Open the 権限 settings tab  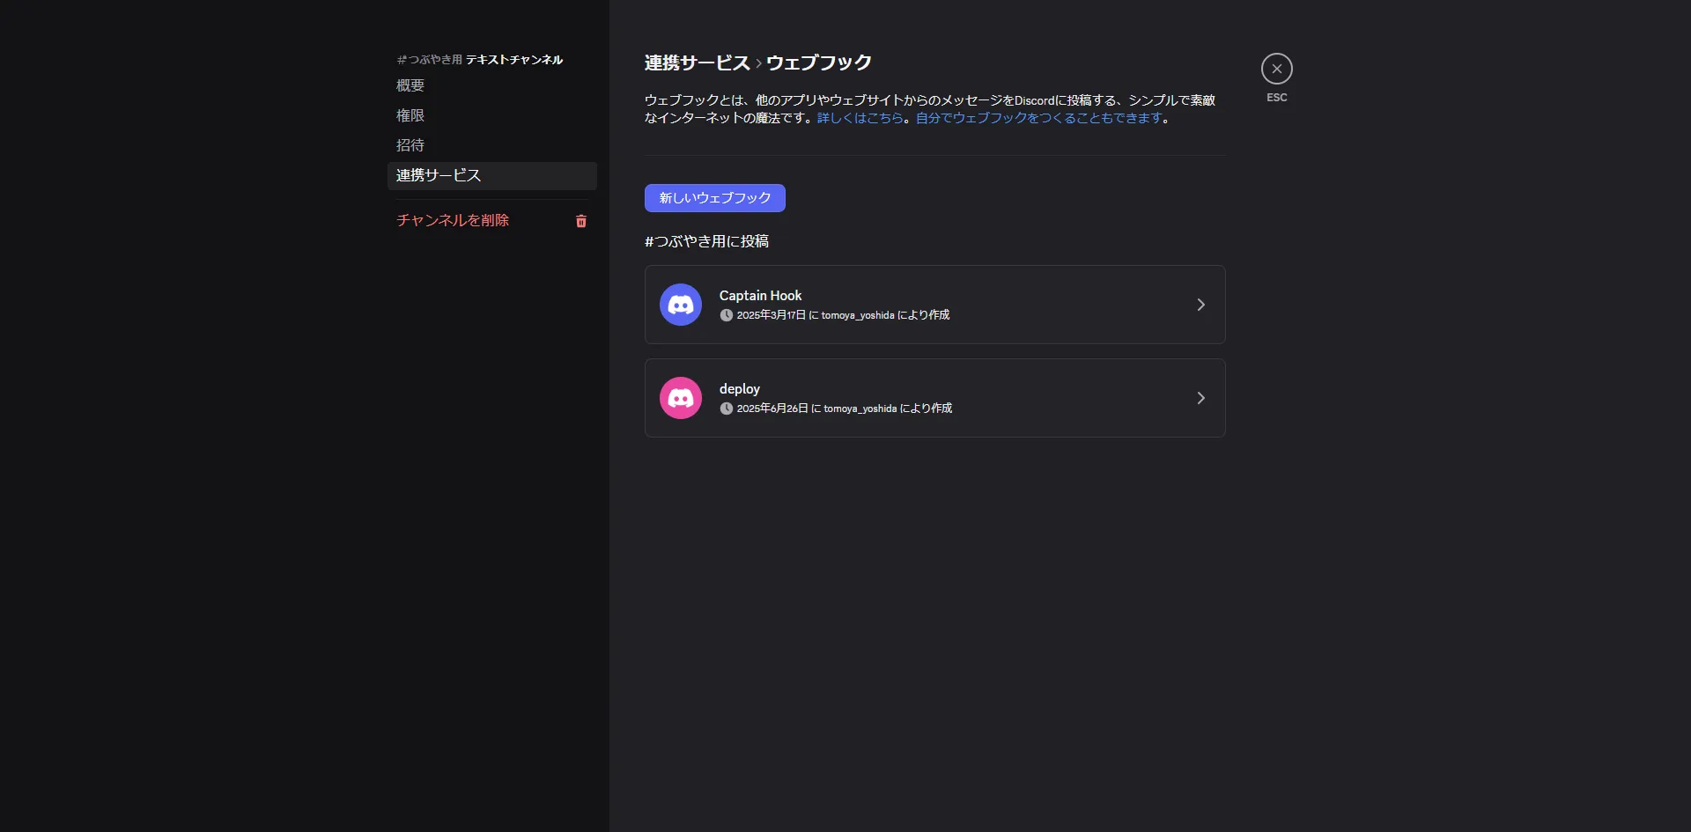point(492,115)
